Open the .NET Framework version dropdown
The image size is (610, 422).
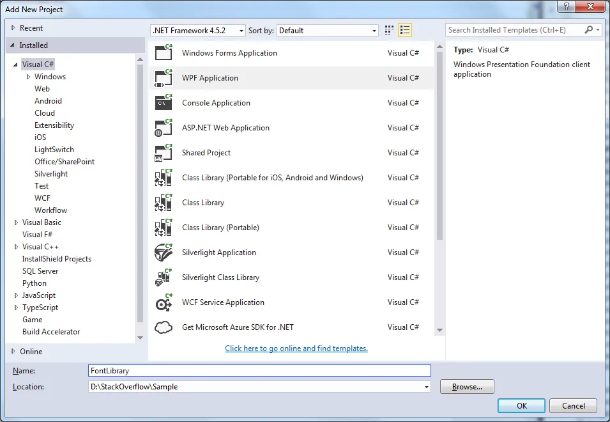241,30
